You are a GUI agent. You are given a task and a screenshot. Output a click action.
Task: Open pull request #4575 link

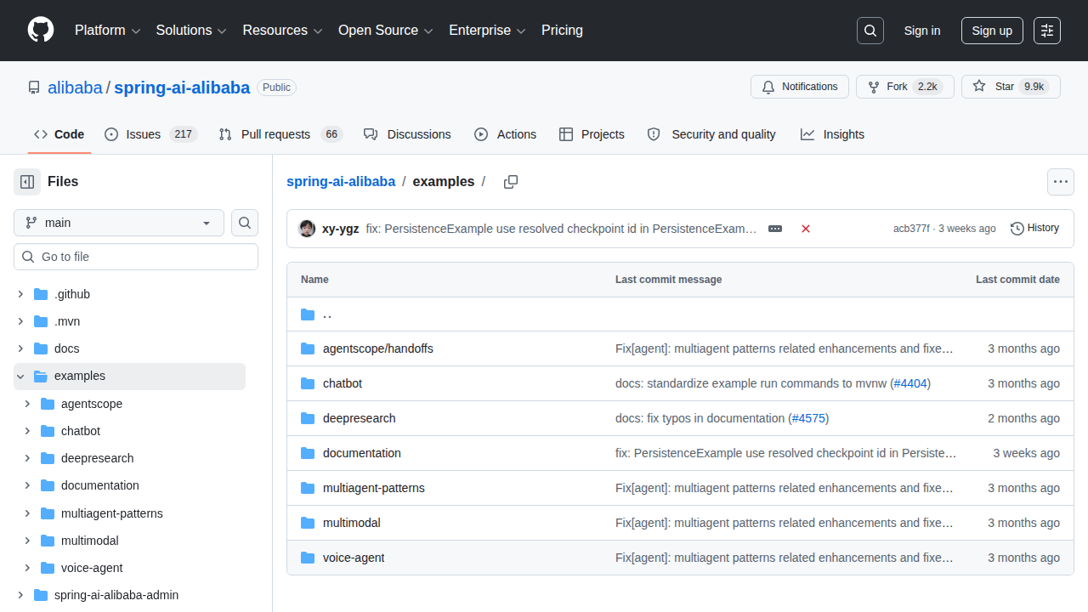(x=808, y=418)
